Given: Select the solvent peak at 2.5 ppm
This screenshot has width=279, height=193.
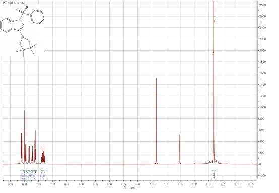Looking at the screenshot, I should 180,149.
